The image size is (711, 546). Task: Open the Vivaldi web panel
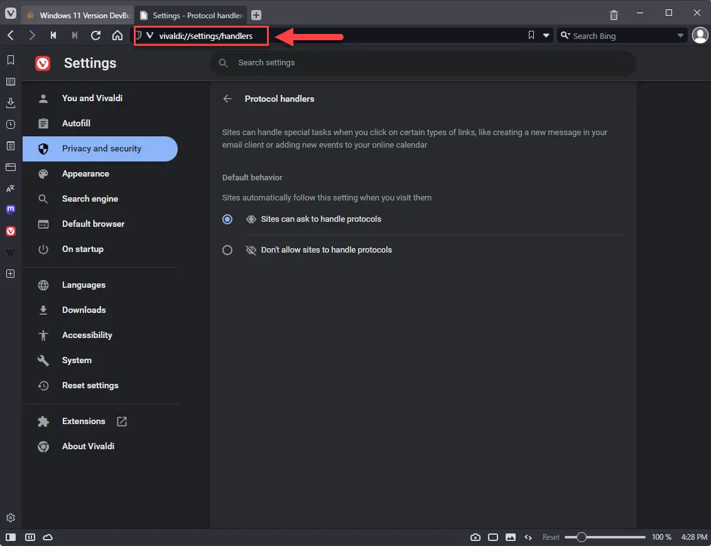pyautogui.click(x=11, y=231)
